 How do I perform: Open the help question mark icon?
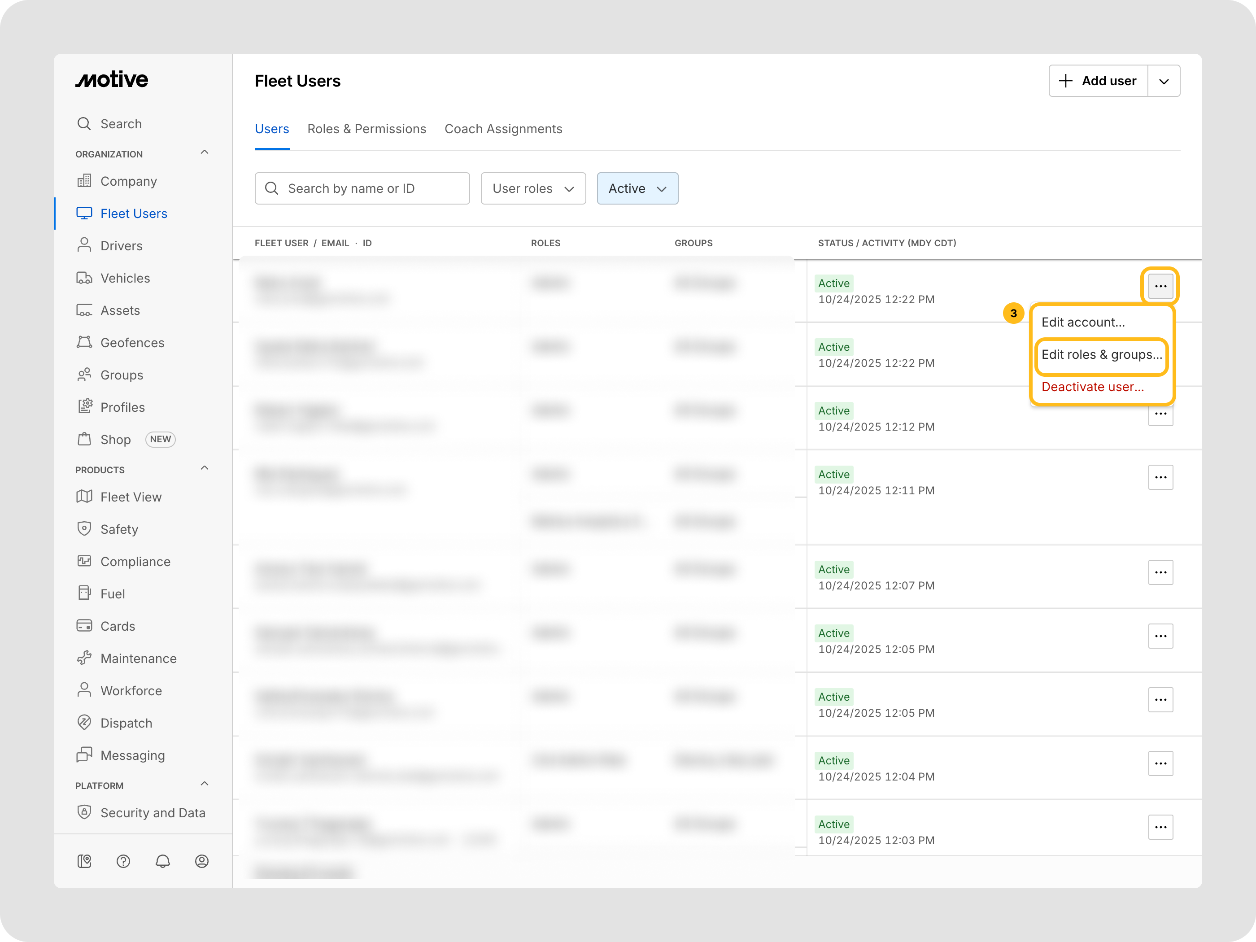(x=123, y=861)
